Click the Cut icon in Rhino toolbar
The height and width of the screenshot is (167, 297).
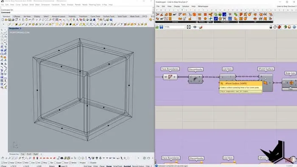coord(20,19)
